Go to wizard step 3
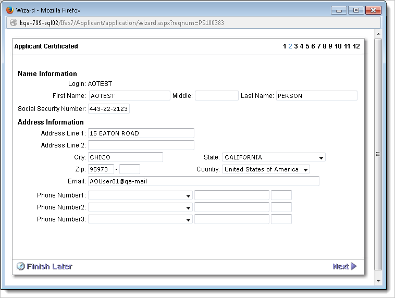 coord(296,46)
